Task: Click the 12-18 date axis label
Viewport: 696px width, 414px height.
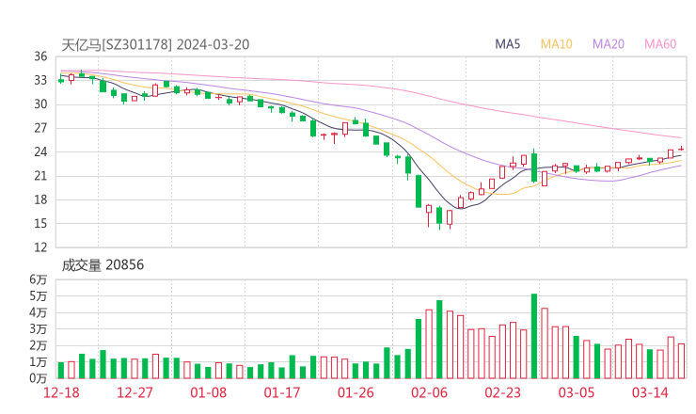Action: pos(61,392)
